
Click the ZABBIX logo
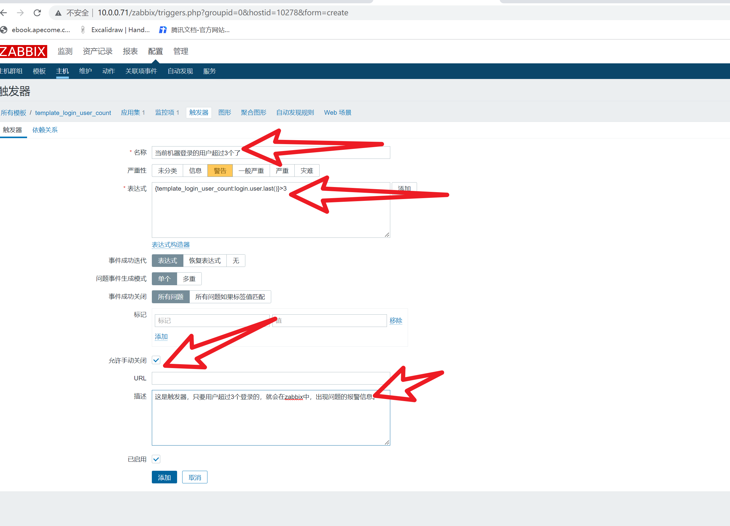23,51
